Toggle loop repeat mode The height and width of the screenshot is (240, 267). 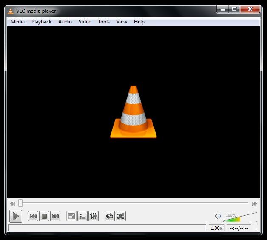pyautogui.click(x=110, y=217)
